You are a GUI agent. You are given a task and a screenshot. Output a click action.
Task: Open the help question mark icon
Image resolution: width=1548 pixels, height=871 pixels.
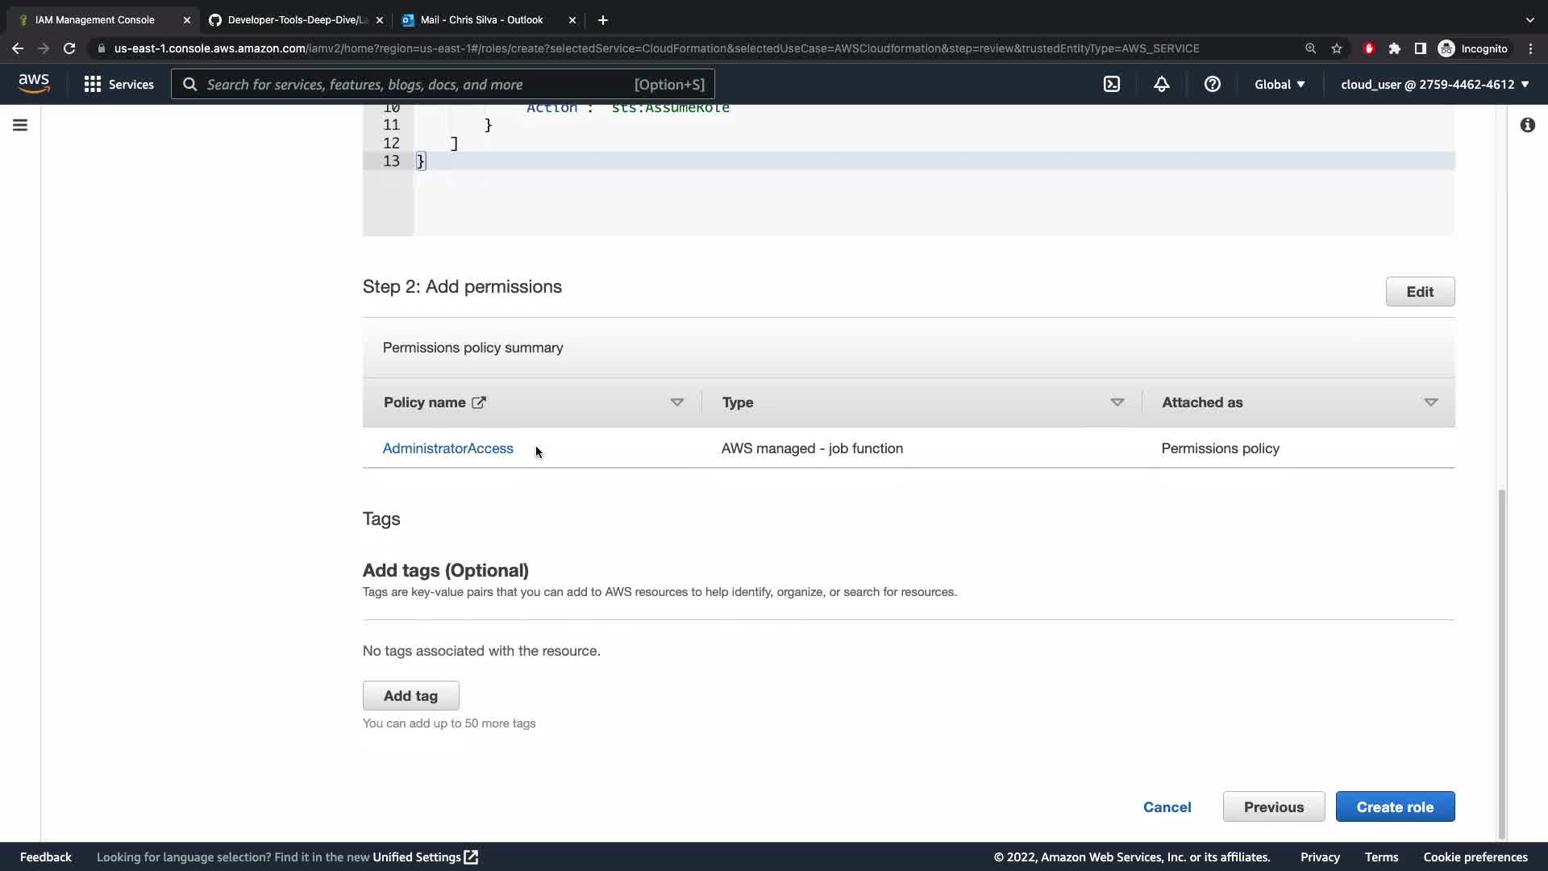(x=1212, y=84)
